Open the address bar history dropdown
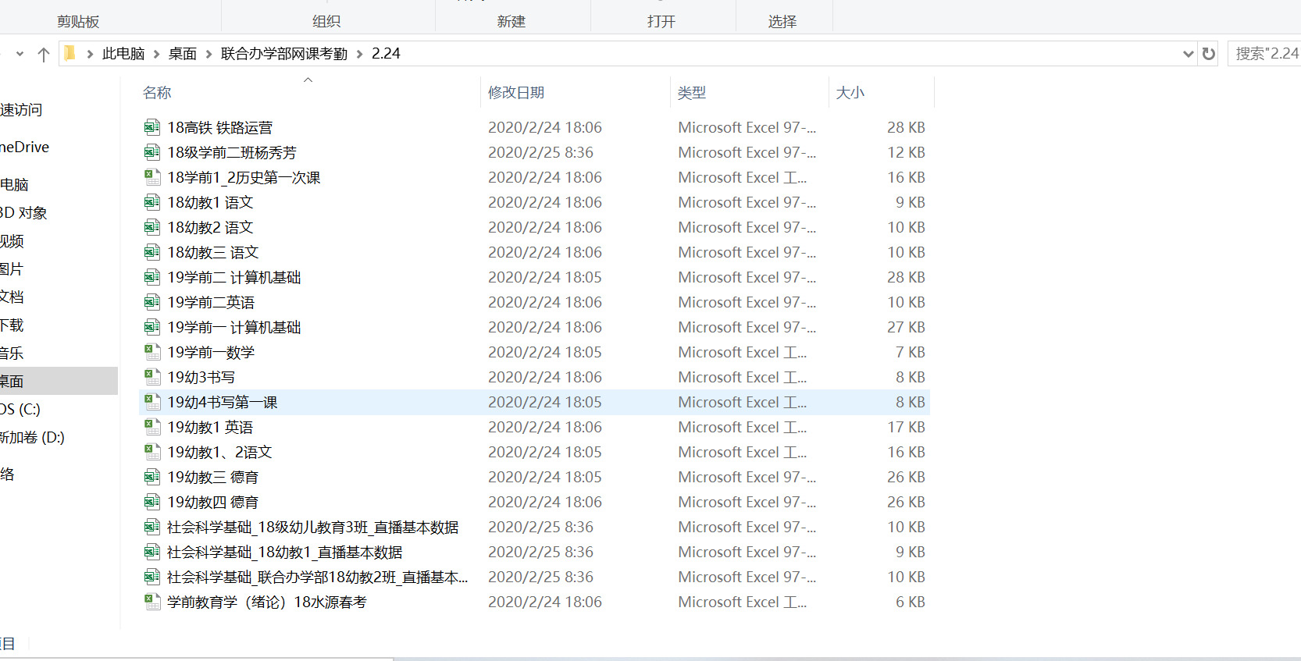Image resolution: width=1301 pixels, height=661 pixels. click(1189, 54)
